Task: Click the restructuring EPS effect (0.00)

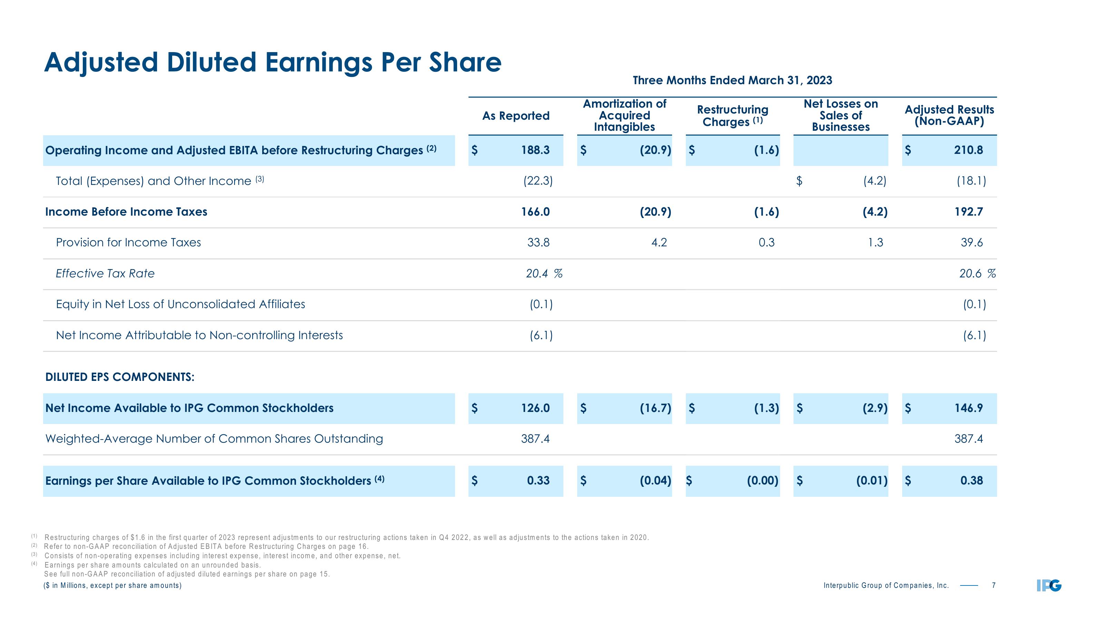Action: (763, 481)
